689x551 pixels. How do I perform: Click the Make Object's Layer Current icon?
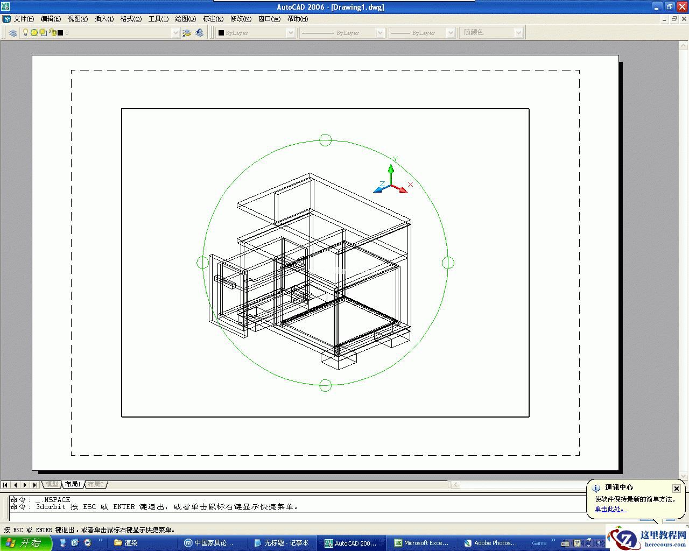coord(187,33)
